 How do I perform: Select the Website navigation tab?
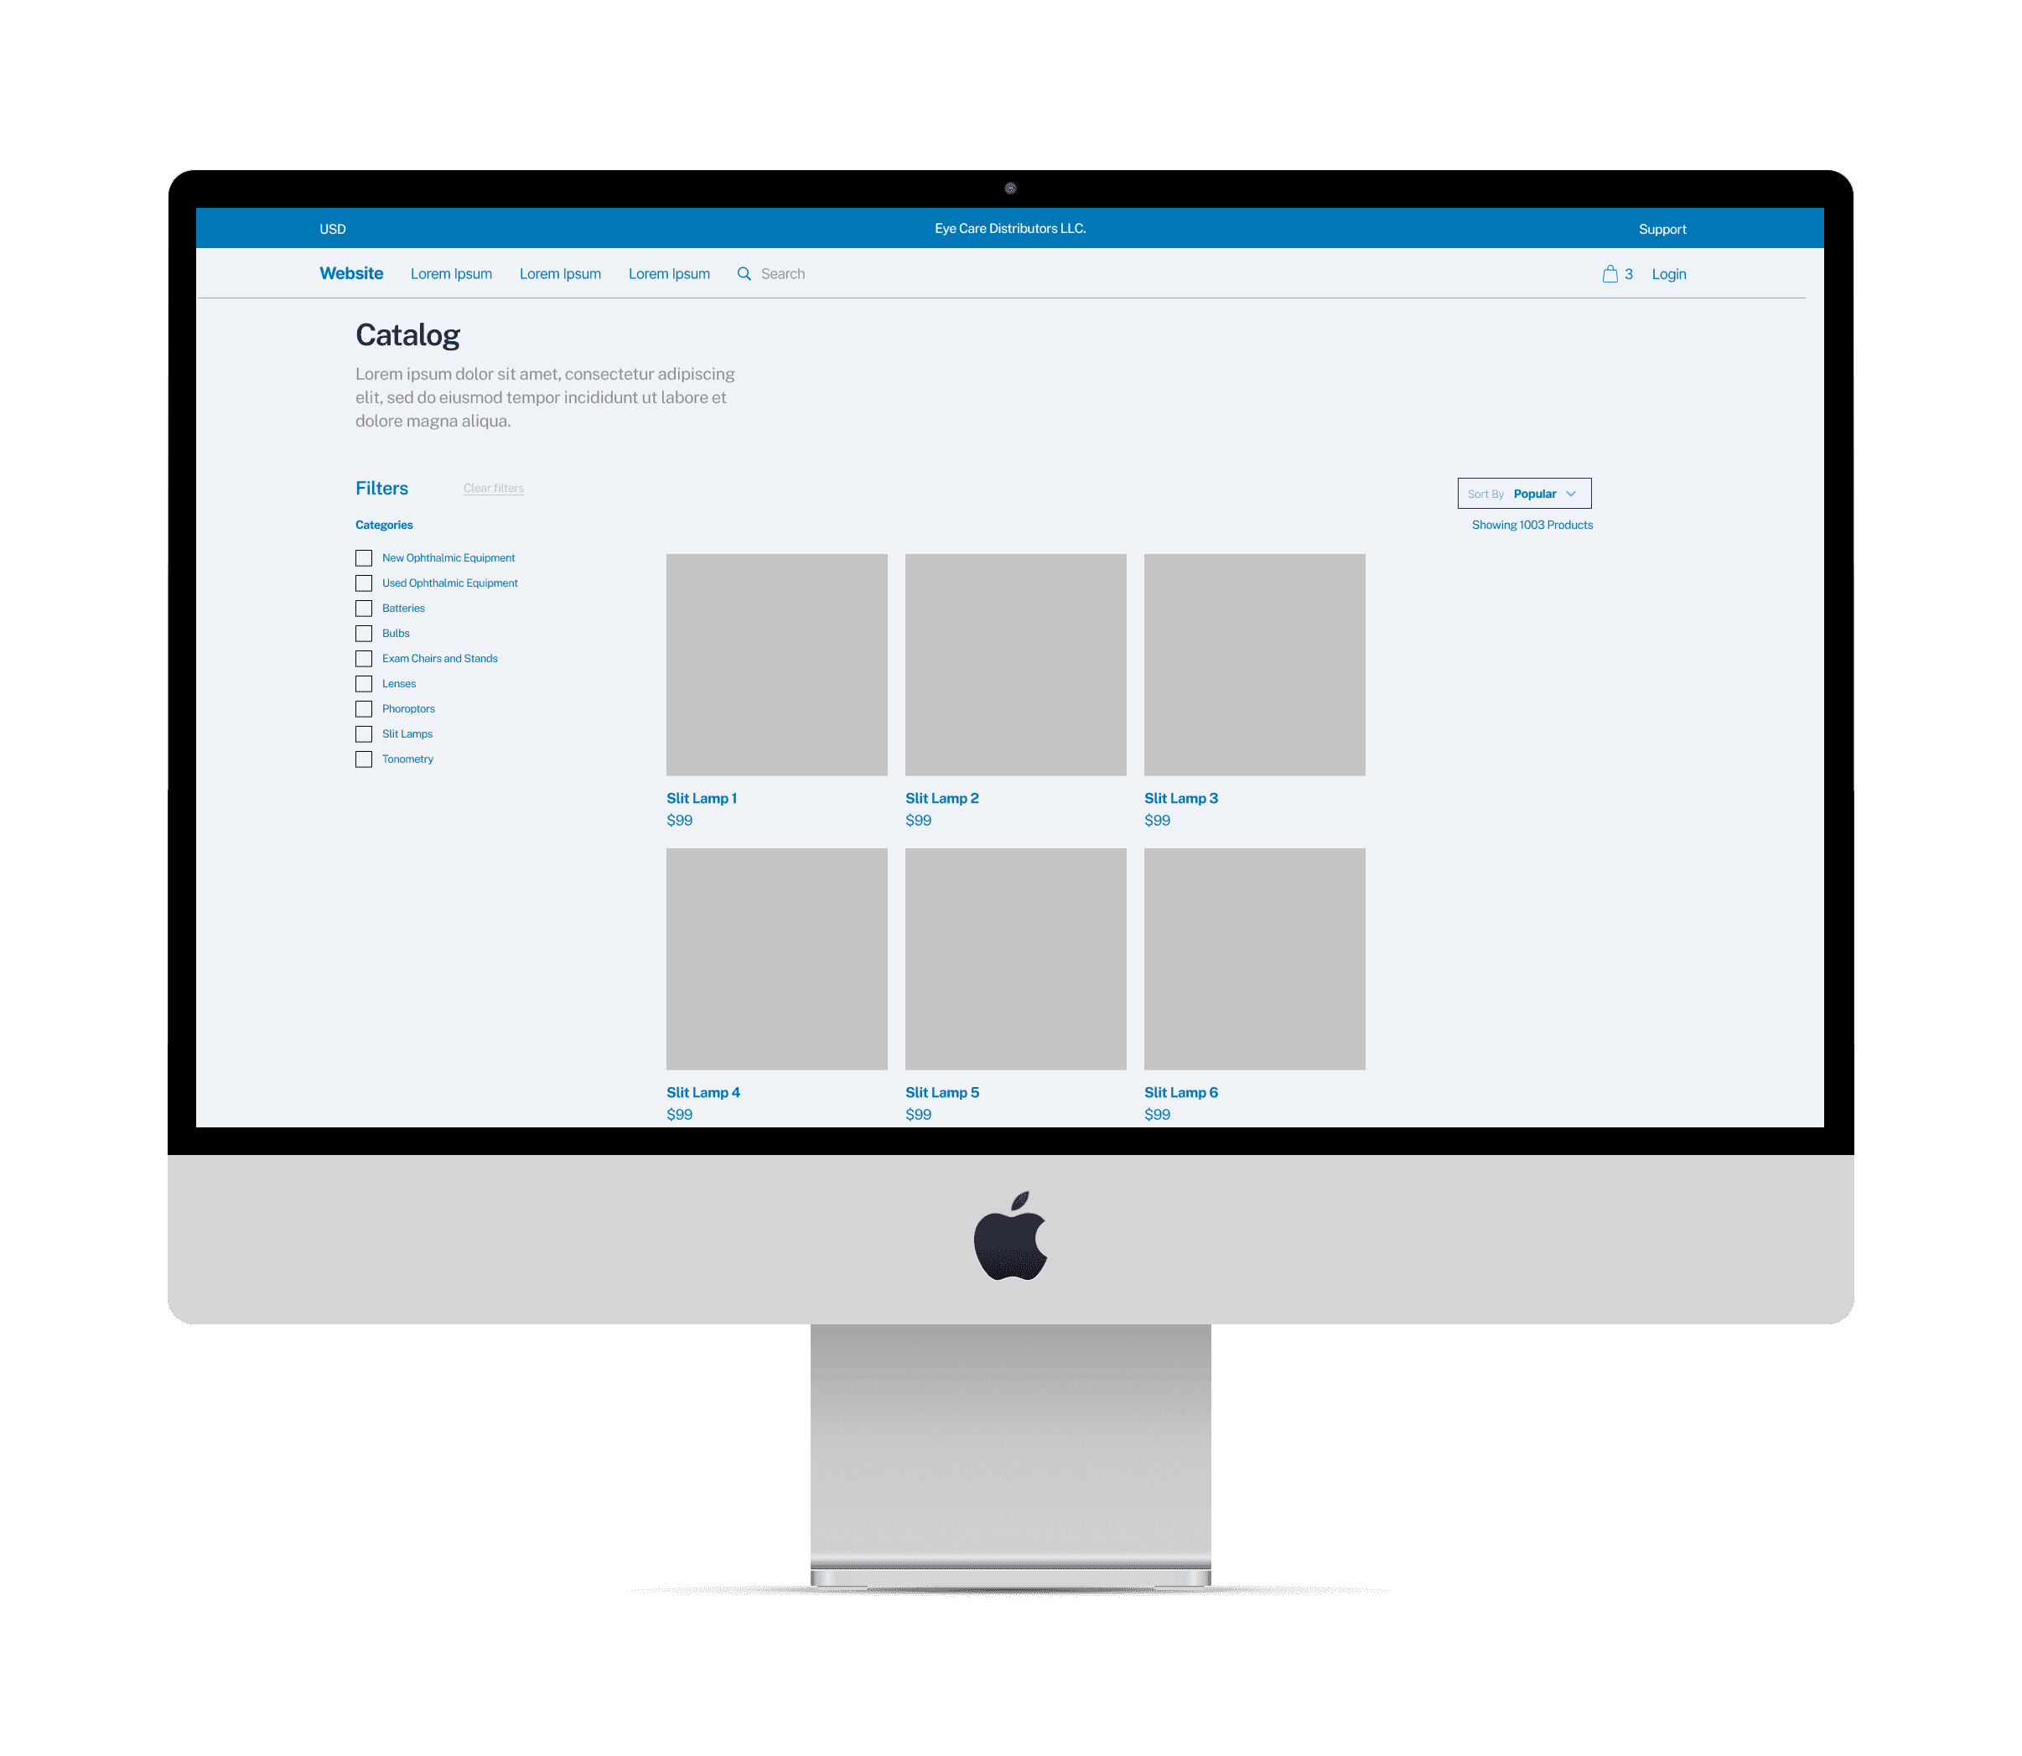[x=350, y=273]
